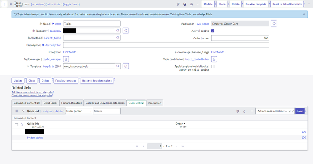
Task: Go to the next list page arrow
Action: click(176, 146)
